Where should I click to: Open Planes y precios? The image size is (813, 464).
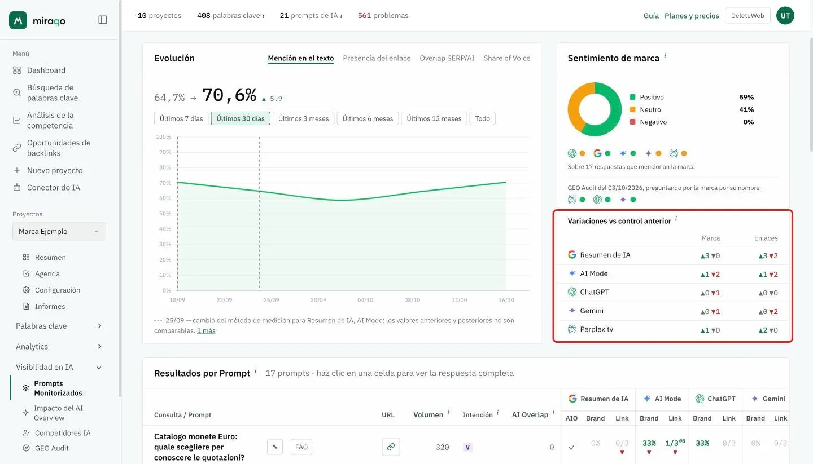tap(692, 16)
